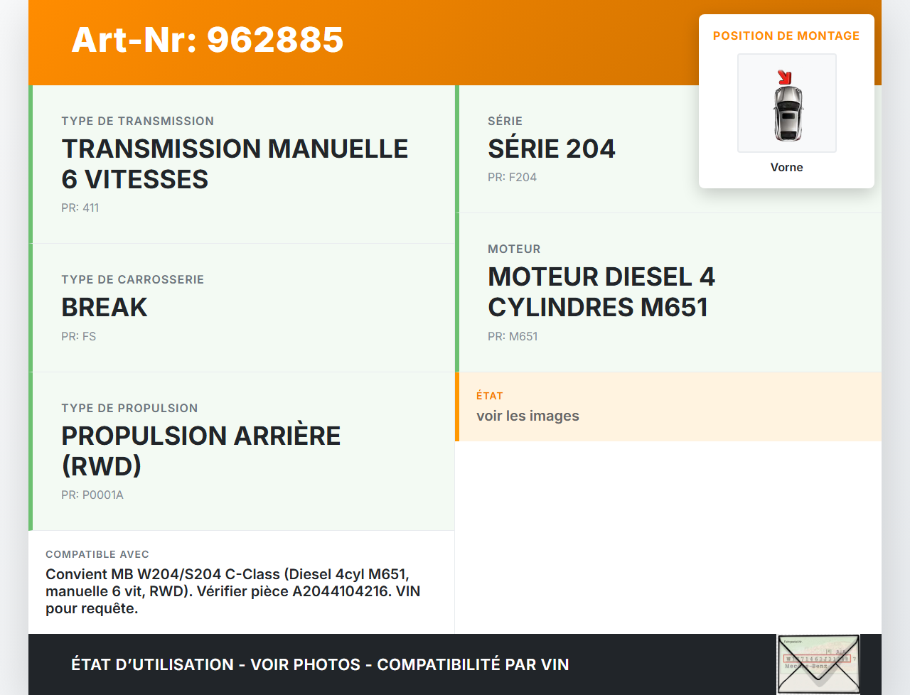Click the 'PR: FS' code
The width and height of the screenshot is (910, 695).
78,336
